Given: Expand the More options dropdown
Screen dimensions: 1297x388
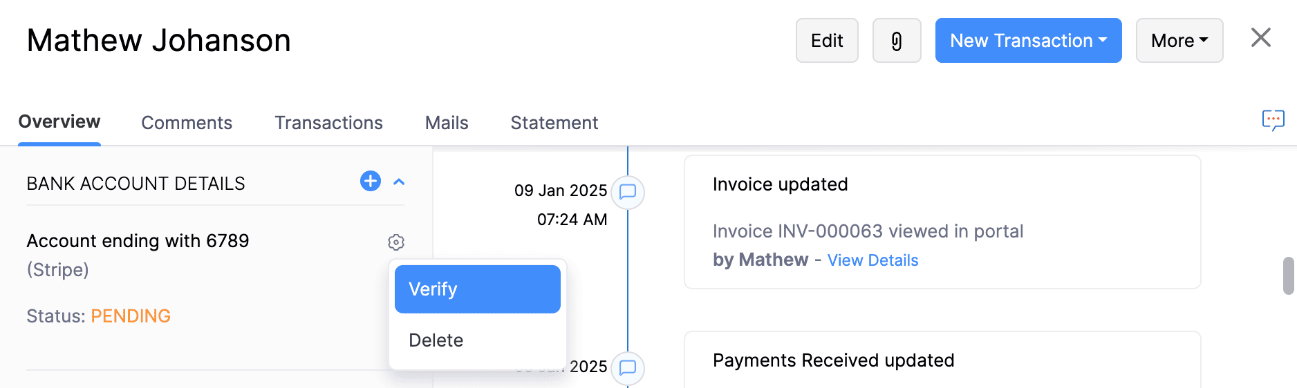Looking at the screenshot, I should (x=1179, y=41).
